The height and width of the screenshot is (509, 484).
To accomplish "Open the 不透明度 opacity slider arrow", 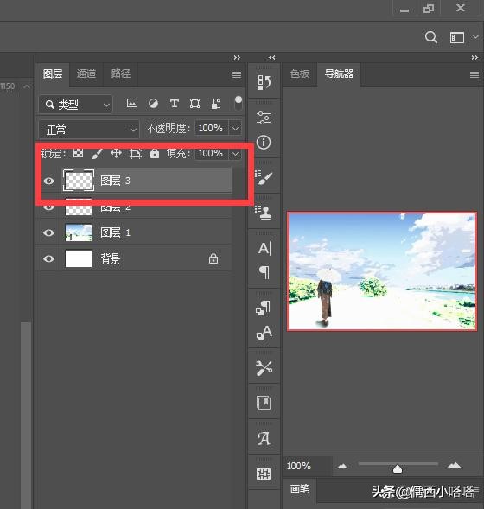I will point(235,129).
